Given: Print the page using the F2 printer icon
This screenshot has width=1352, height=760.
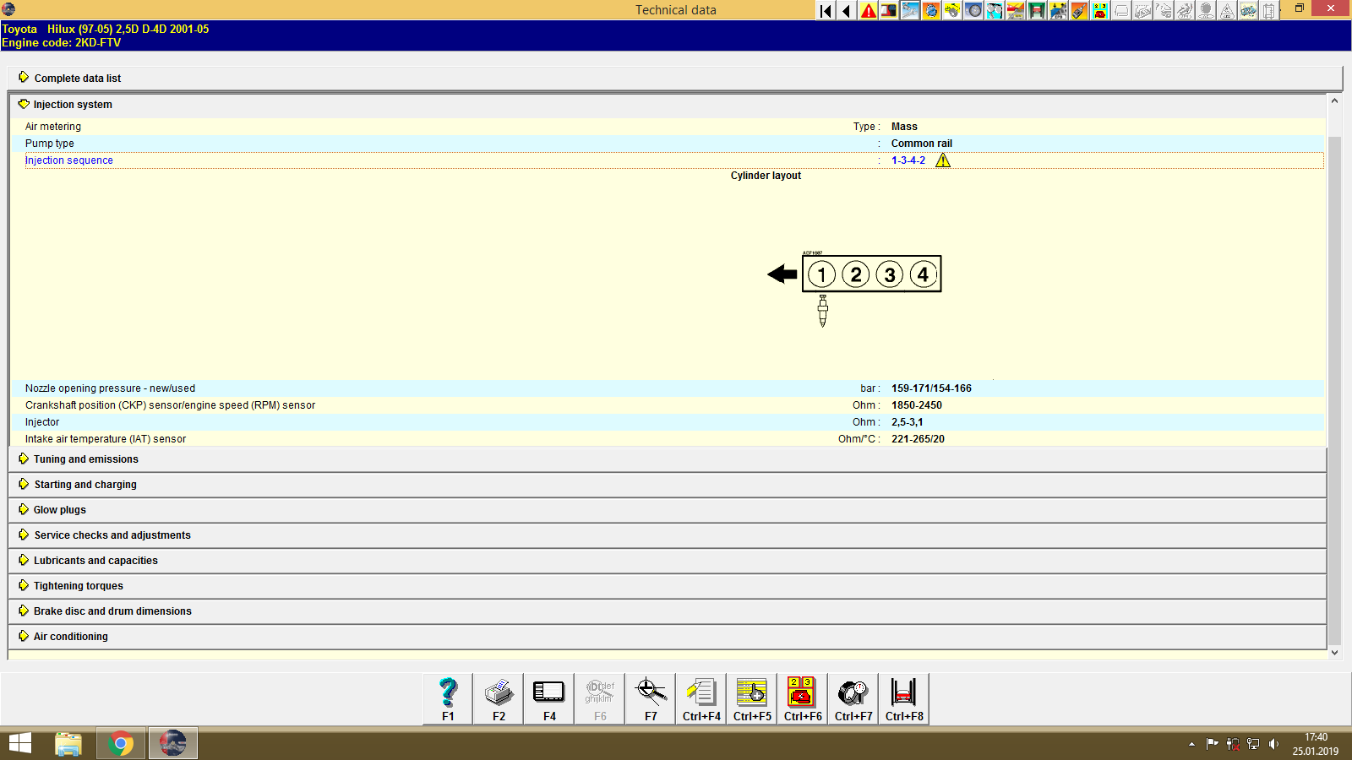Looking at the screenshot, I should tap(498, 698).
